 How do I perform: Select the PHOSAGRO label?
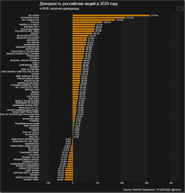pyautogui.click(x=33, y=56)
